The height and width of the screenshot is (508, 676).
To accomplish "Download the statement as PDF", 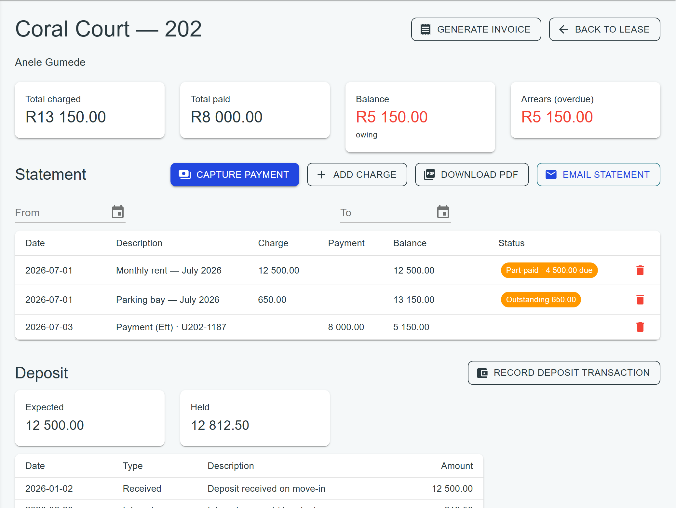I will pyautogui.click(x=472, y=175).
